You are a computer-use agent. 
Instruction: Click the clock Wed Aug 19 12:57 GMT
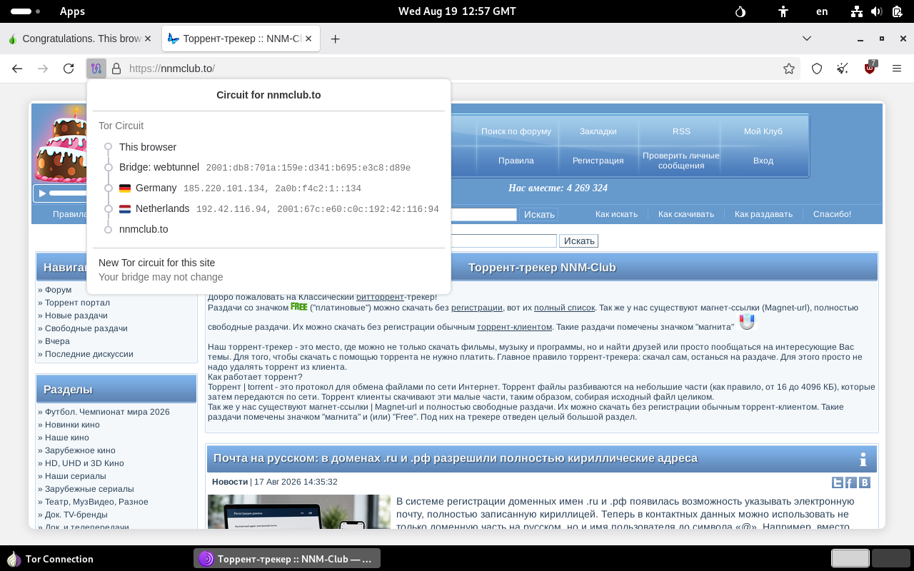(457, 11)
